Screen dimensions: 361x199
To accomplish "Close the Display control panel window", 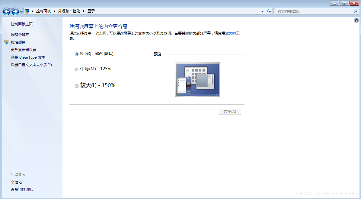I will pyautogui.click(x=354, y=3).
